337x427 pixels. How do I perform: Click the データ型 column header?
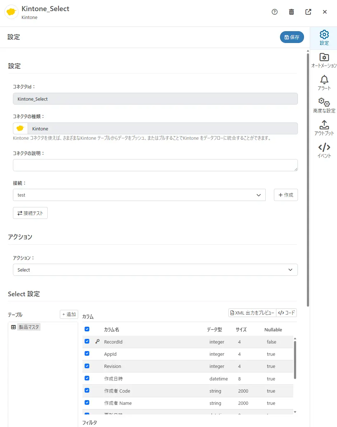[214, 330]
